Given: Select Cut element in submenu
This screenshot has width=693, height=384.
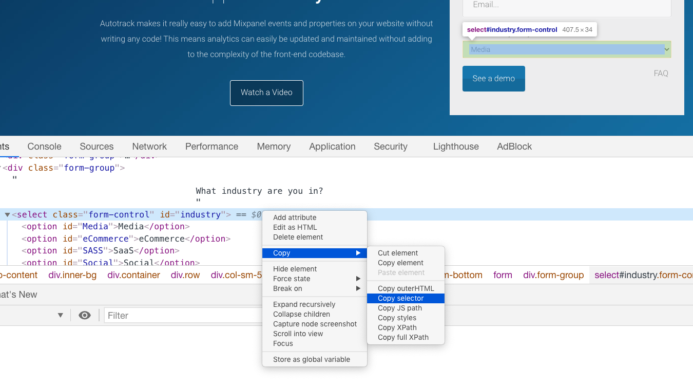Looking at the screenshot, I should [406, 253].
